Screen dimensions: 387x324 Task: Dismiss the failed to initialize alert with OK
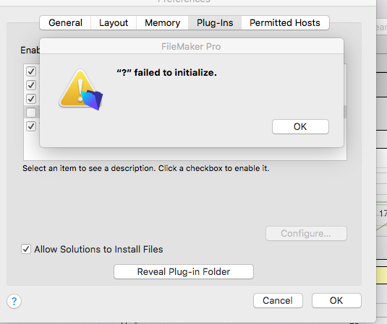300,127
